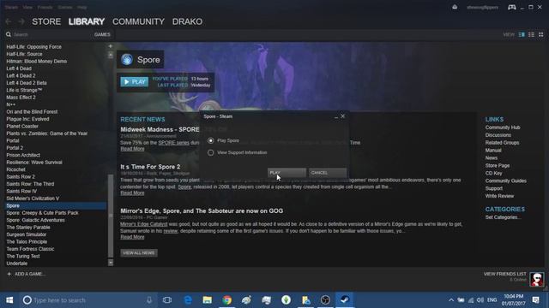Open Task View on the taskbar
549x308 pixels.
(x=167, y=300)
